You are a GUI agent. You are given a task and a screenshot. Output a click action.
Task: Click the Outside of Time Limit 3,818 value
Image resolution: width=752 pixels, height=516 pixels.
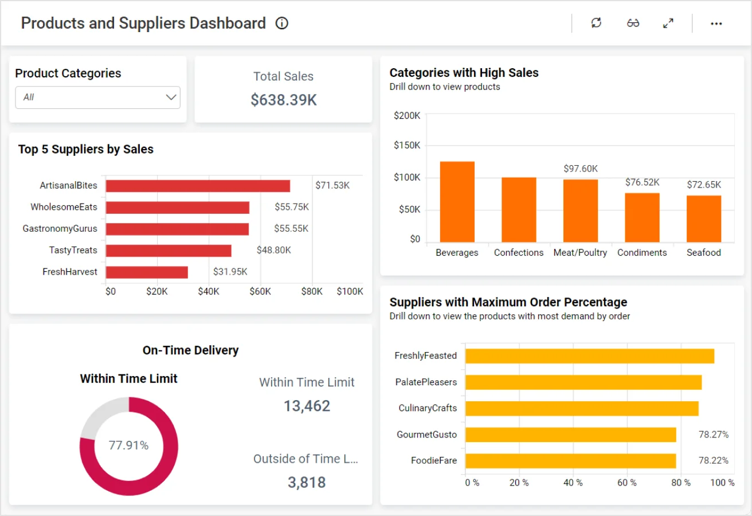[x=307, y=482]
